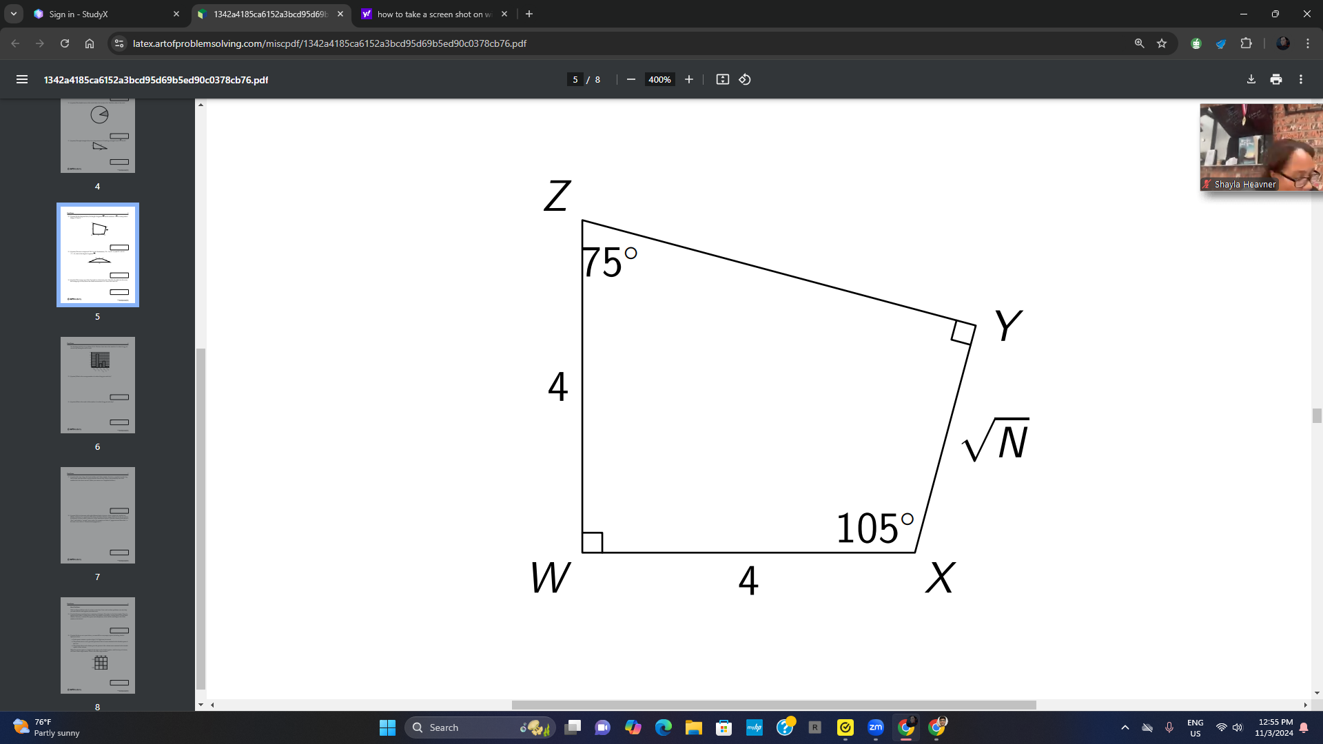The width and height of the screenshot is (1323, 744).
Task: View site information icon in address bar
Action: 119,43
